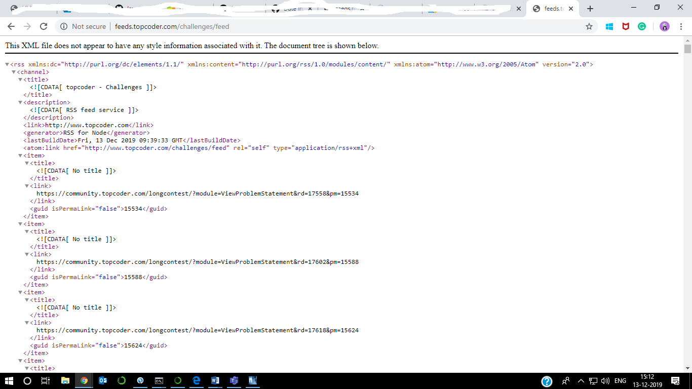
Task: Switch the ENG input language
Action: click(x=621, y=381)
